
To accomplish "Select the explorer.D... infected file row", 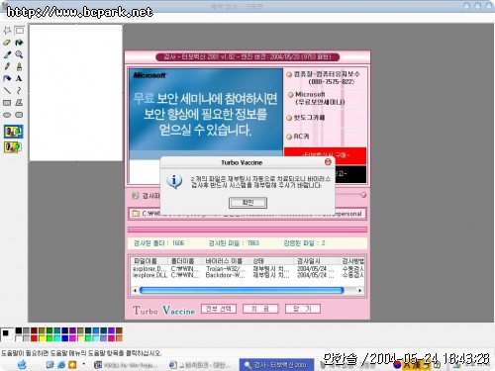I will click(x=247, y=269).
